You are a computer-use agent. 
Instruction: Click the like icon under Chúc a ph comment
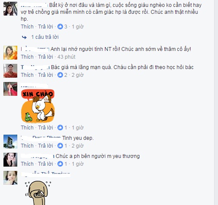click(x=60, y=164)
